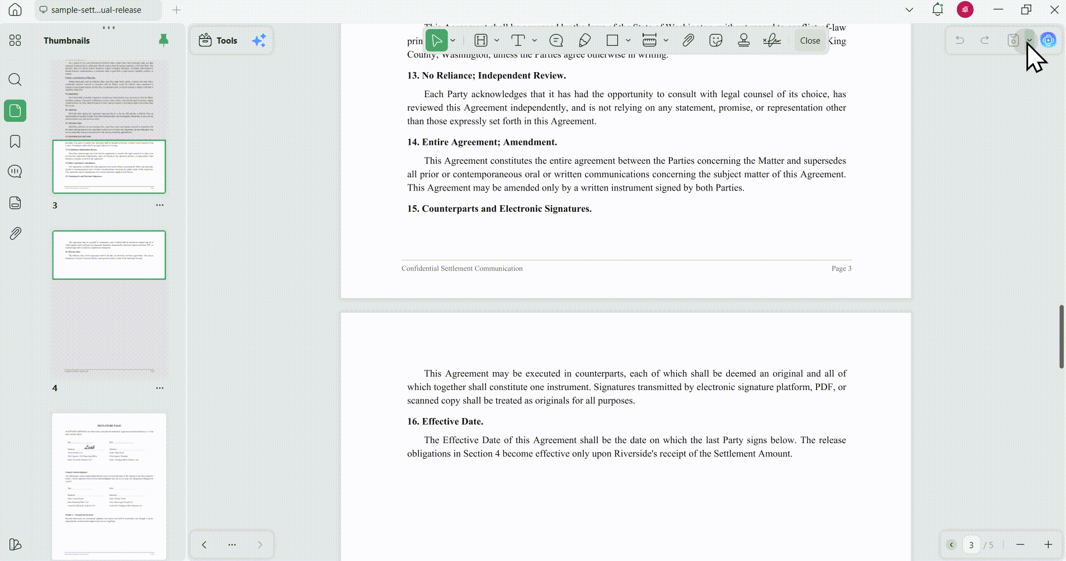Open the Attachments paperclip panel in sidebar
The width and height of the screenshot is (1066, 561).
pos(15,234)
